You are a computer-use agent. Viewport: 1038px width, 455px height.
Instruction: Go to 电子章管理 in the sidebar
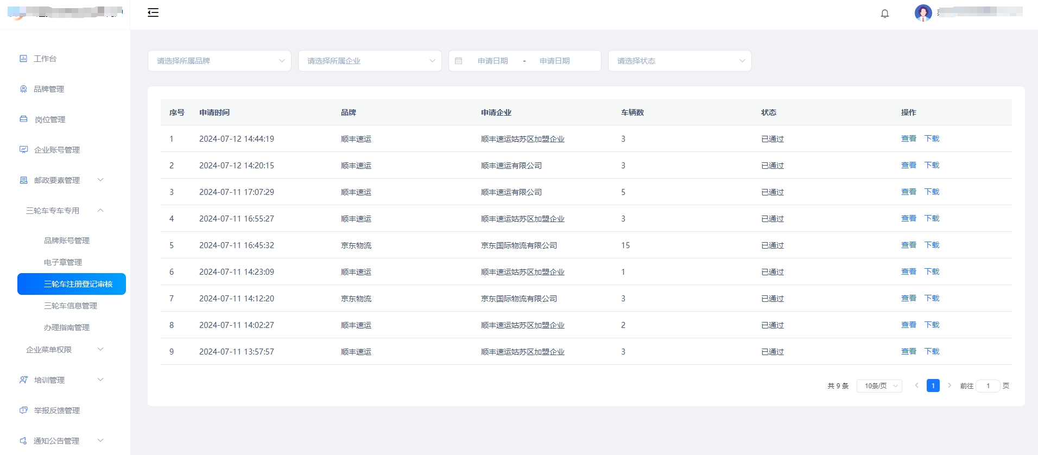click(x=63, y=262)
